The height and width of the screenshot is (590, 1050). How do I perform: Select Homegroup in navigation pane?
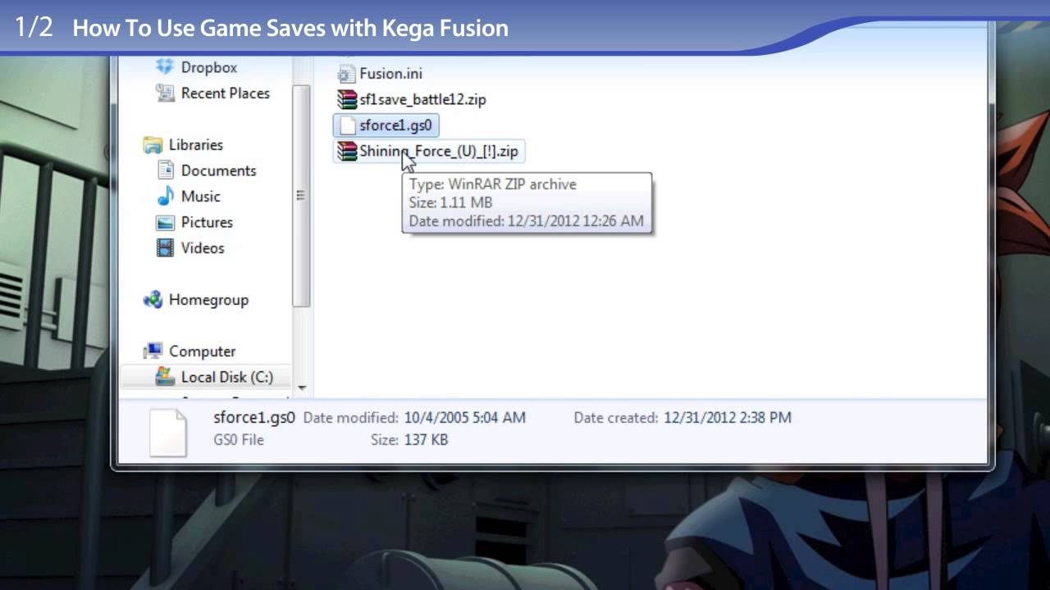pos(208,300)
